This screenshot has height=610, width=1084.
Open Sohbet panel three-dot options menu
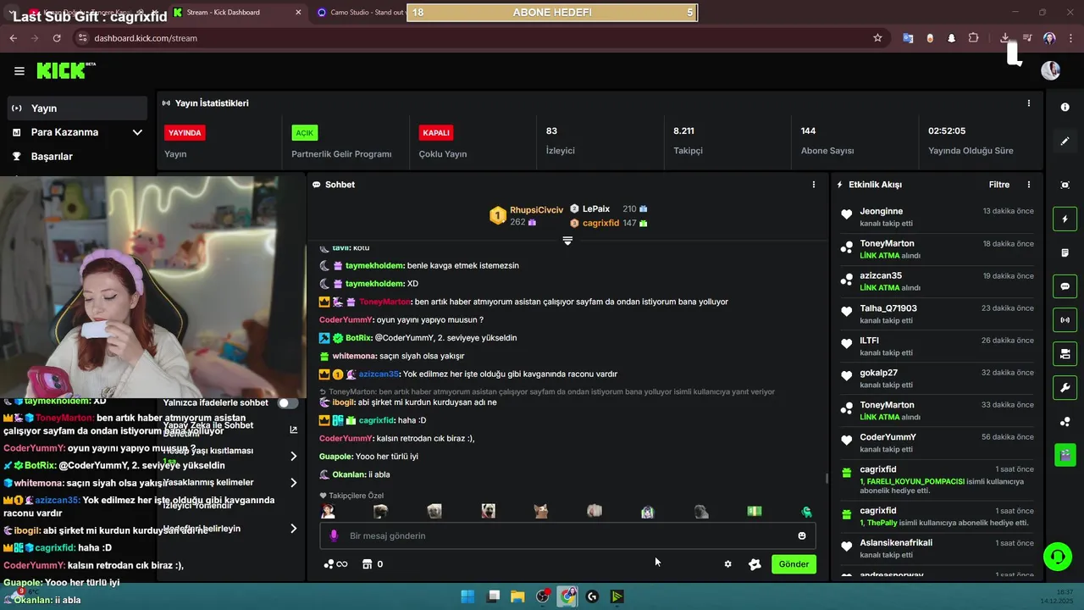[x=814, y=185]
